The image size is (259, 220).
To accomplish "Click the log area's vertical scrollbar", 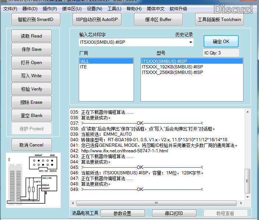I will [247, 155].
